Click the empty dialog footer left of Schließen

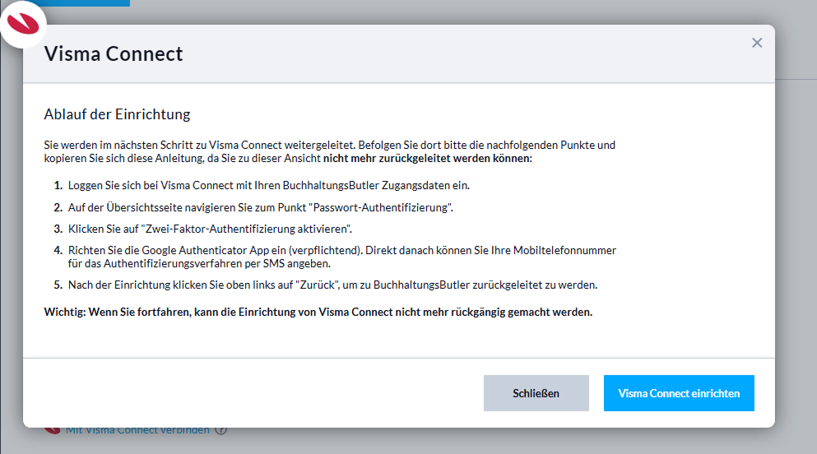(x=247, y=393)
